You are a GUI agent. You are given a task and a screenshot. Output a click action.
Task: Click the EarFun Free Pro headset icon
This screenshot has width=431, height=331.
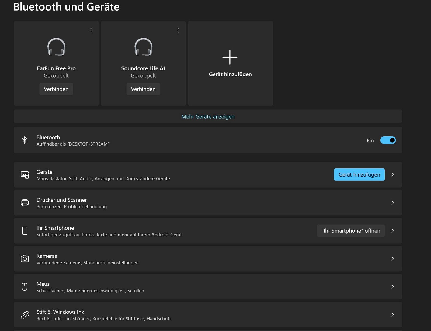click(x=56, y=47)
